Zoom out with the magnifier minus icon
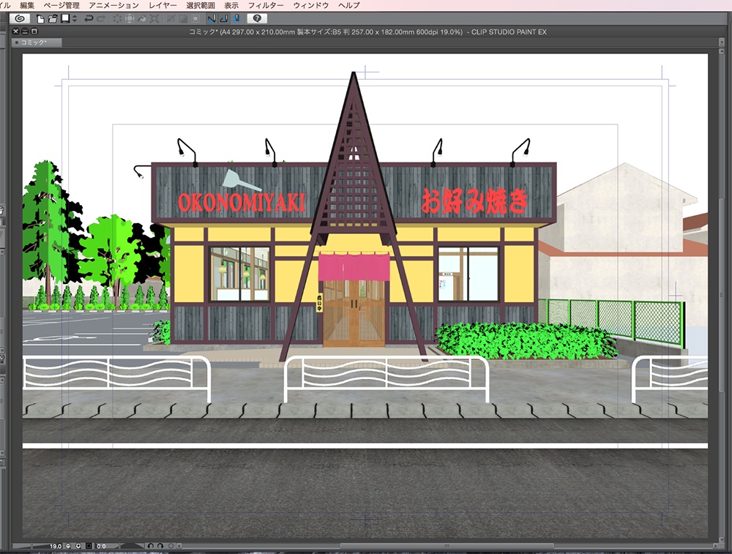Viewport: 732px width, 554px height. (x=67, y=546)
